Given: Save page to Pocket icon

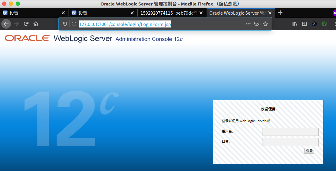Looking at the screenshot, I should coord(257,24).
